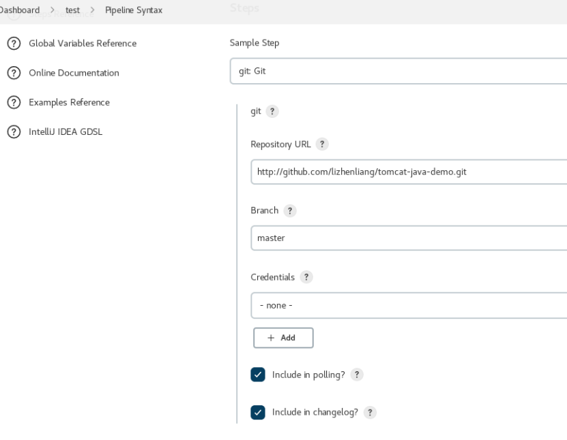
Task: Click the Examples Reference question icon
Action: pyautogui.click(x=13, y=102)
